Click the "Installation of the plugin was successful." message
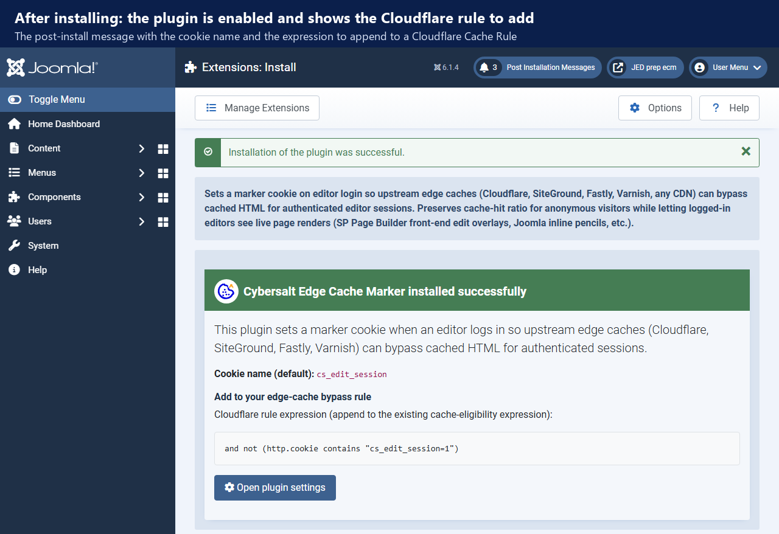Viewport: 779px width, 534px height. (x=316, y=152)
